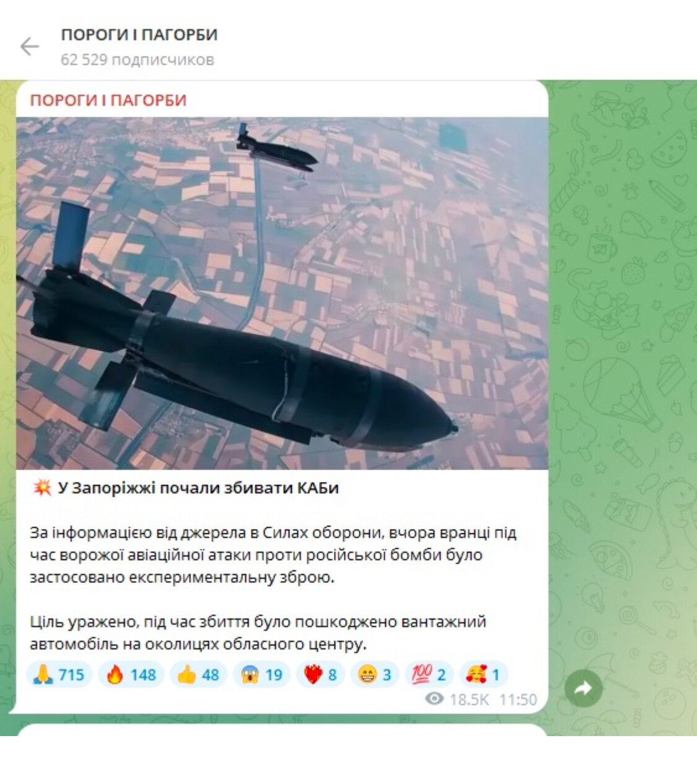Click the post timestamp 11:50
The image size is (697, 759).
(518, 700)
